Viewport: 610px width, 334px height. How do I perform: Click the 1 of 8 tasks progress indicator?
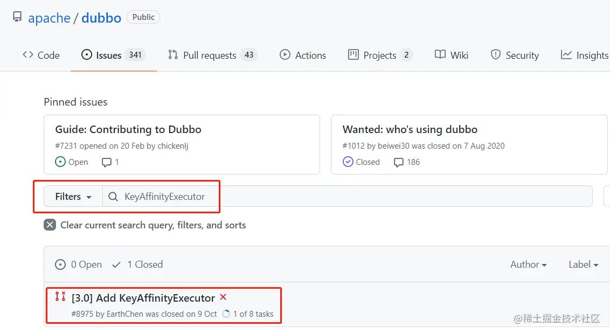tap(248, 314)
